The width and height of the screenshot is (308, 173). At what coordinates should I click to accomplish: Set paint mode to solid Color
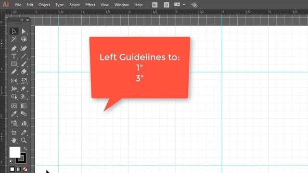click(12, 169)
